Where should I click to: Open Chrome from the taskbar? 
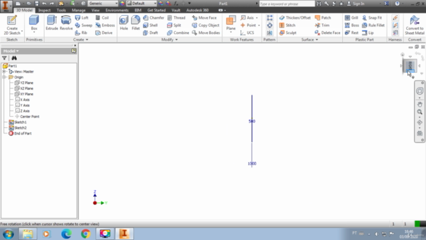point(86,234)
